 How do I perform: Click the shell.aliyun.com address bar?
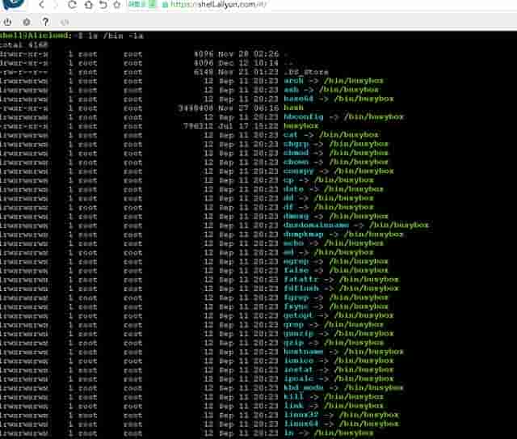tap(219, 5)
